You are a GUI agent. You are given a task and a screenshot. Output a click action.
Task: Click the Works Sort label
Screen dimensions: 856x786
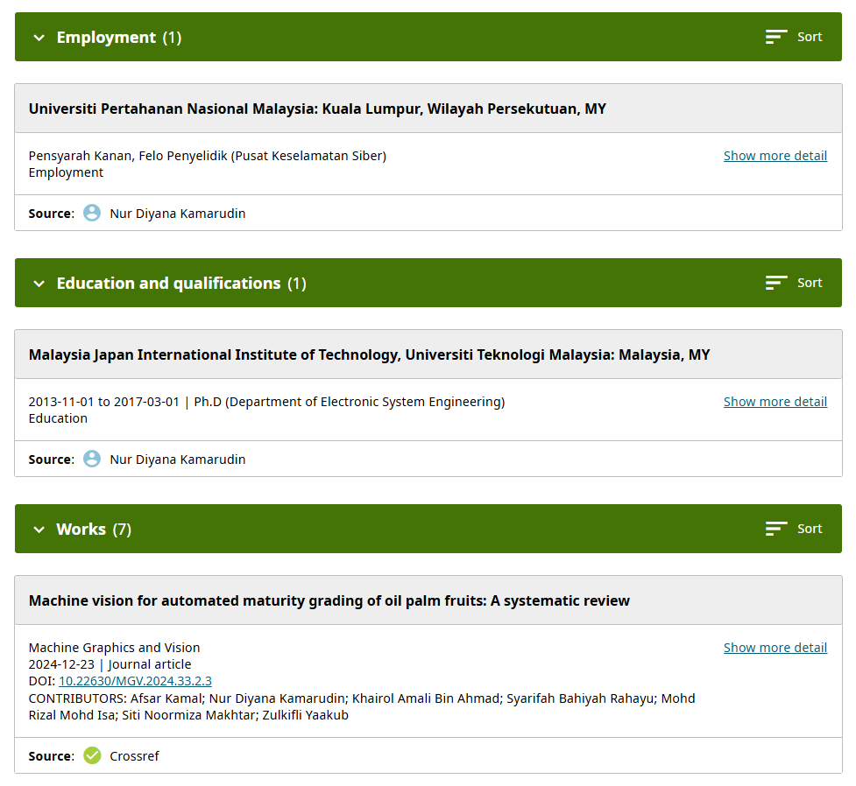click(x=810, y=529)
